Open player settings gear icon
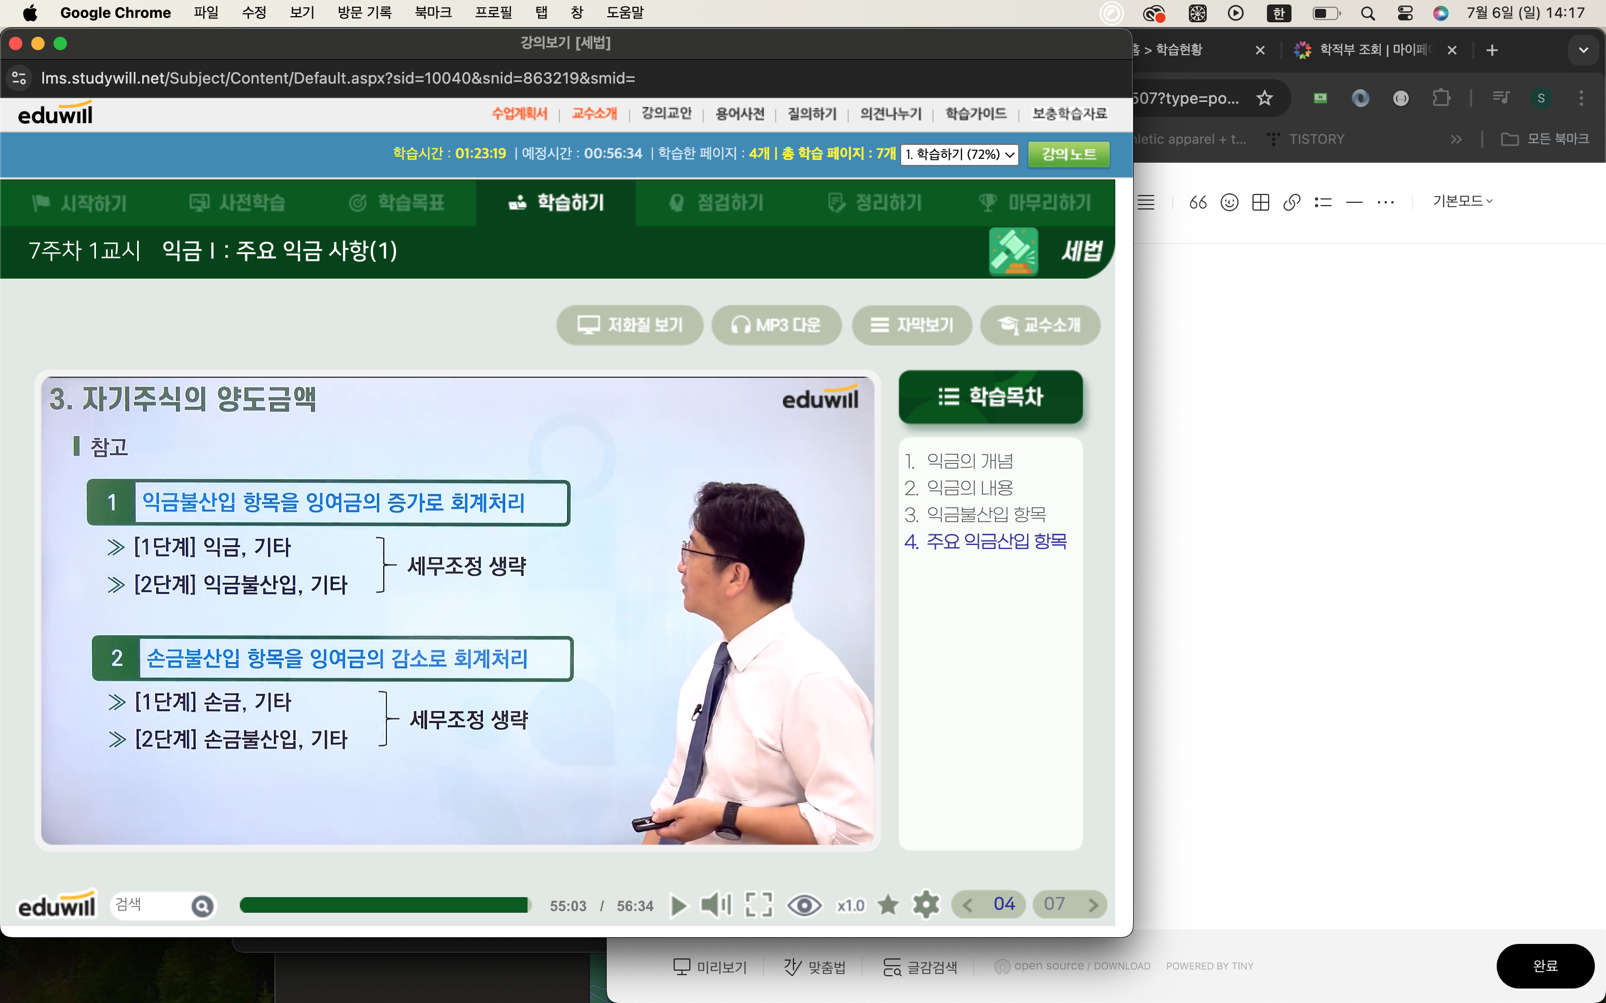This screenshot has height=1003, width=1606. click(926, 905)
